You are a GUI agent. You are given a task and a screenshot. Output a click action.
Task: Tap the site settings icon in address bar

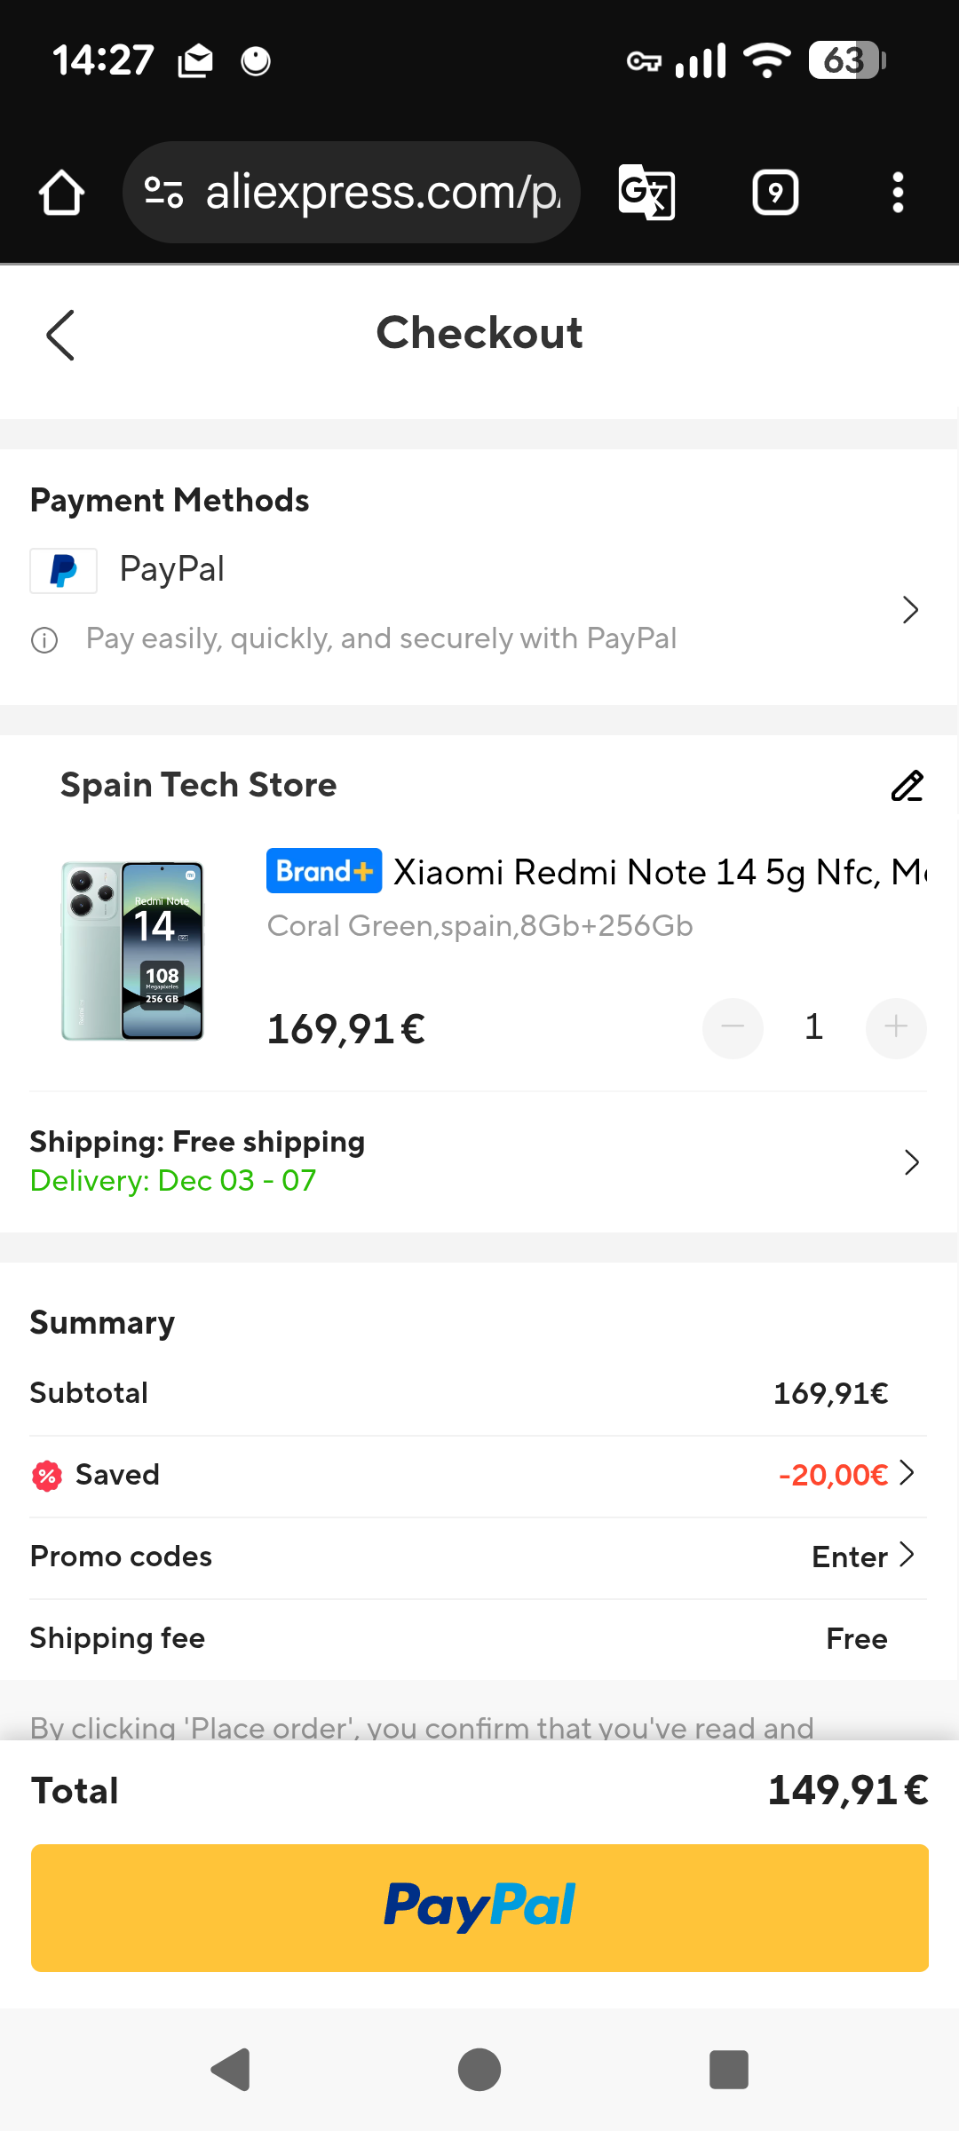pos(163,193)
